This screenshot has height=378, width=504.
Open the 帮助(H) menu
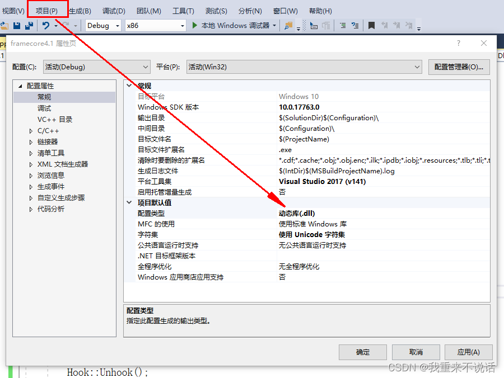coord(320,11)
